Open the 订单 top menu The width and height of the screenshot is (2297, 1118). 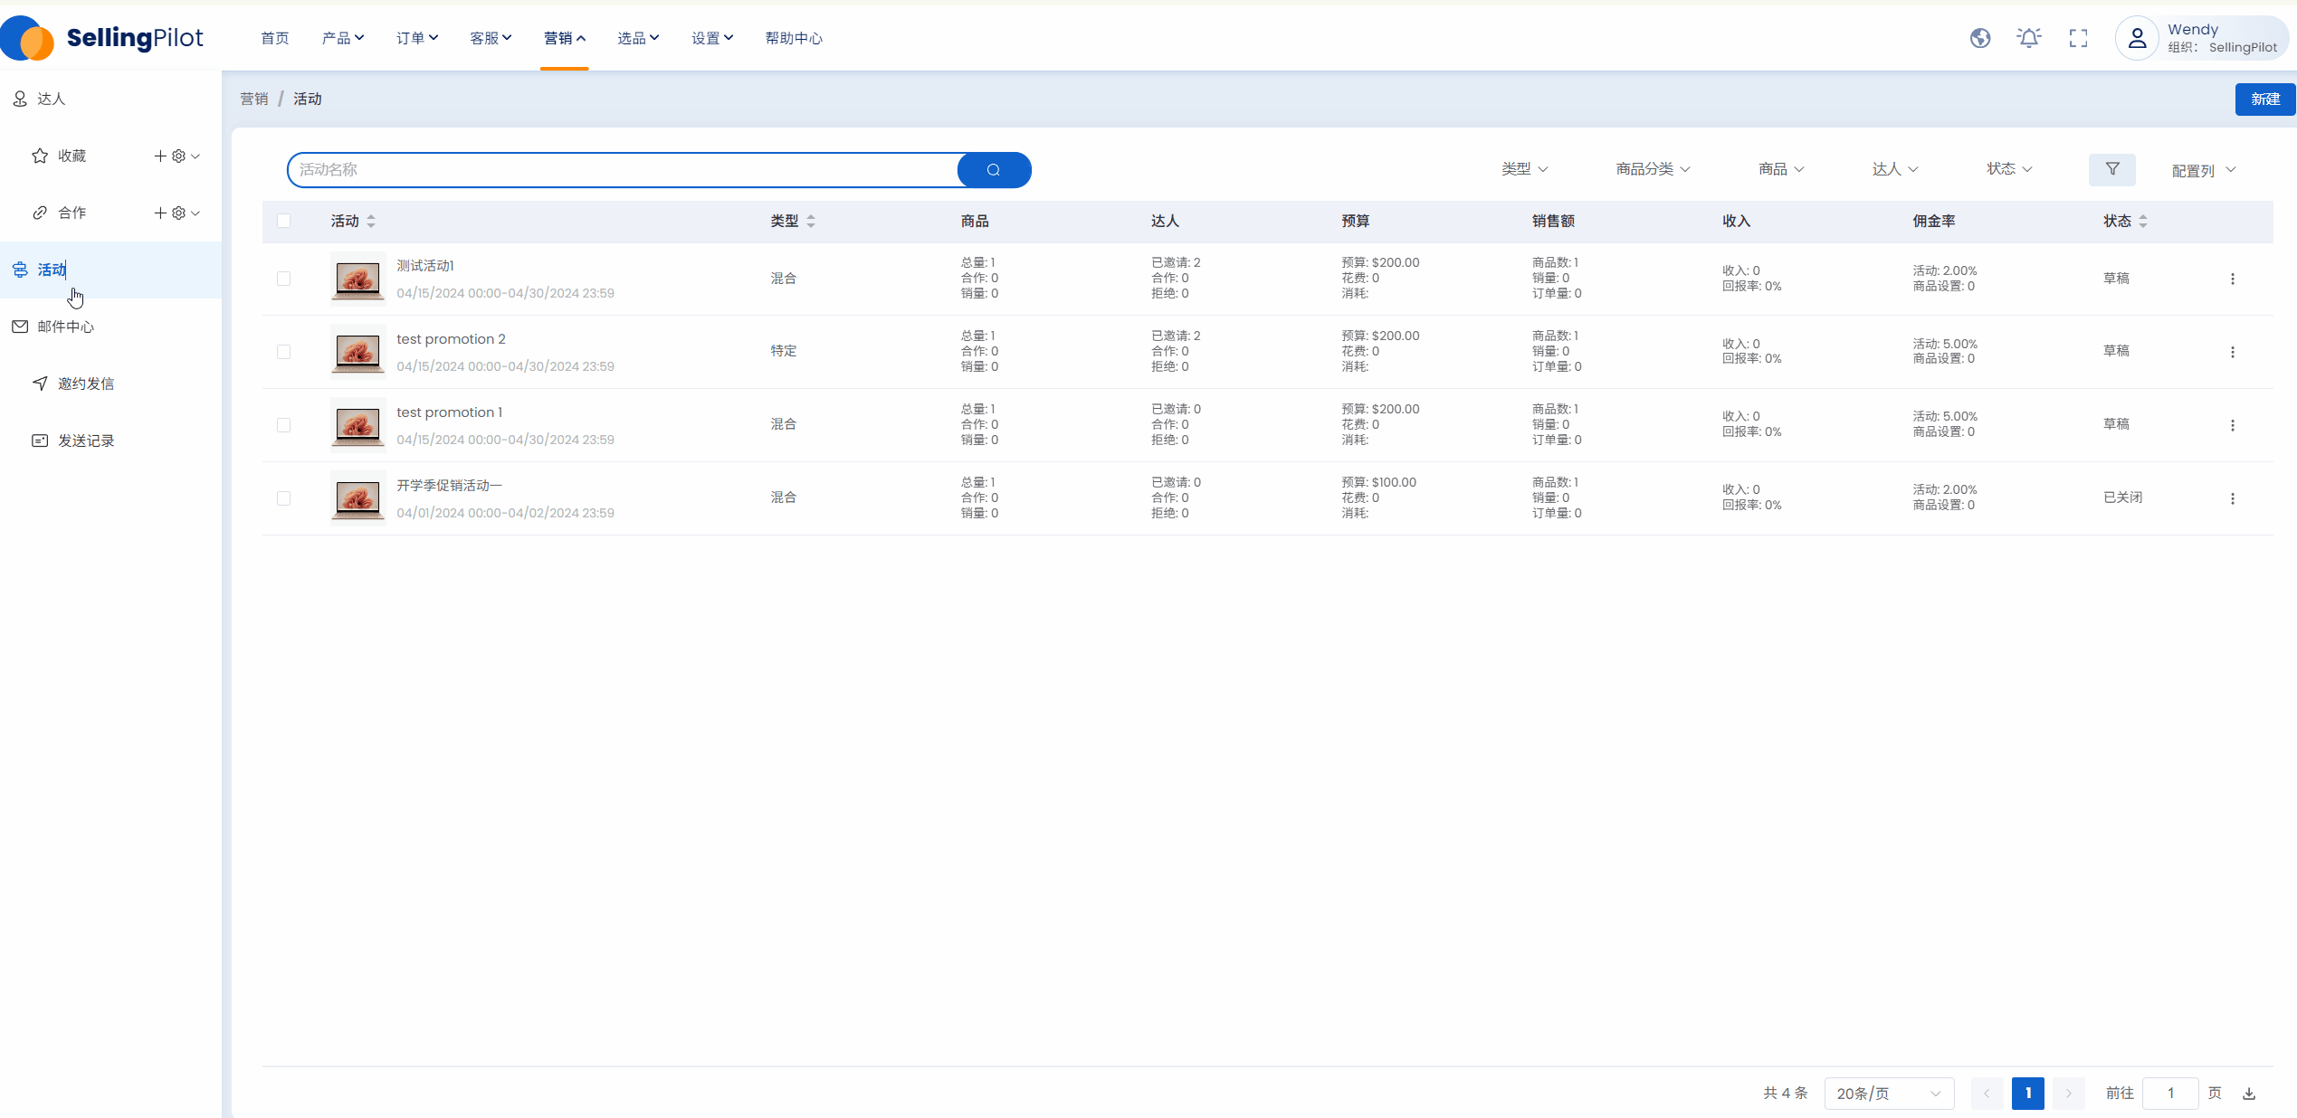tap(416, 38)
